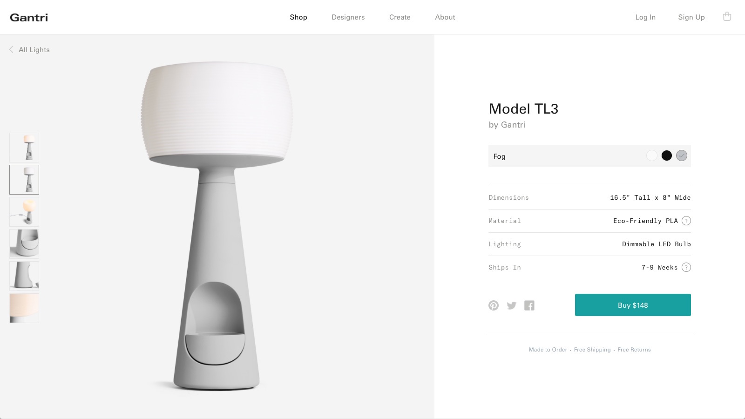Click the Log In link

[x=645, y=17]
